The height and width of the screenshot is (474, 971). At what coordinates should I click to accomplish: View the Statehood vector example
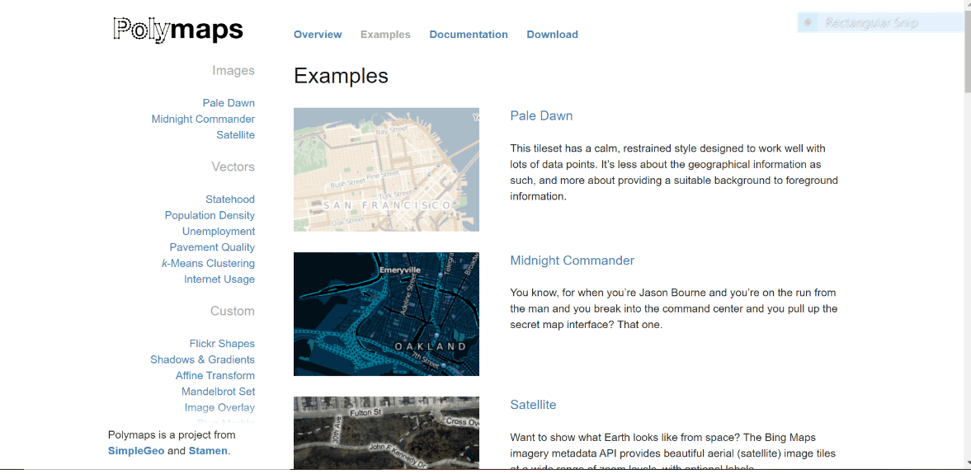point(230,199)
